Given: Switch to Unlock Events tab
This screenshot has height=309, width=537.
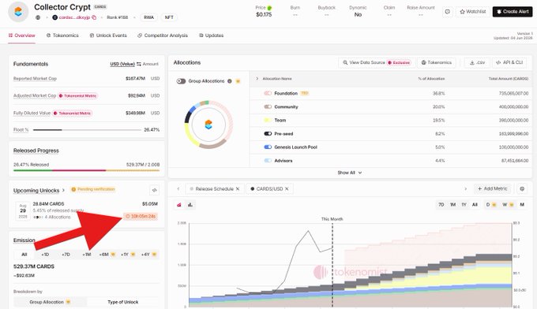Looking at the screenshot, I should click(108, 35).
